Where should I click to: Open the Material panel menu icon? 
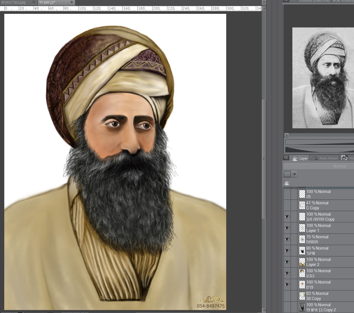pyautogui.click(x=286, y=1)
